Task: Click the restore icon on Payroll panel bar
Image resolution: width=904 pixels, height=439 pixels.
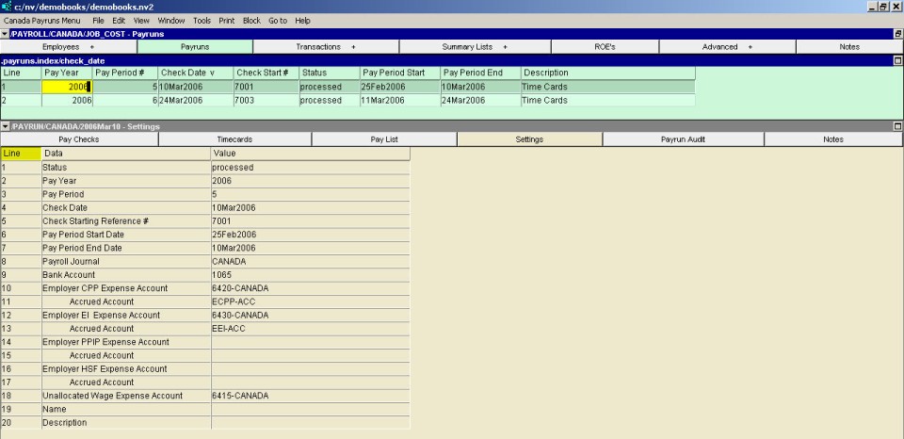Action: pyautogui.click(x=897, y=34)
